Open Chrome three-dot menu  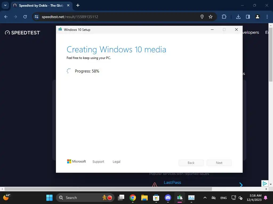(x=267, y=17)
